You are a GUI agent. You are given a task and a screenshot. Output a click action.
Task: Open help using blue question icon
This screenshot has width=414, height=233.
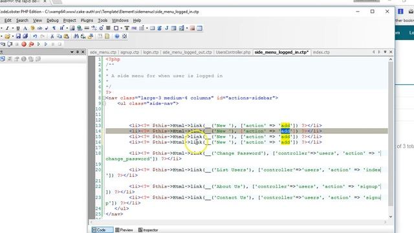117,36
